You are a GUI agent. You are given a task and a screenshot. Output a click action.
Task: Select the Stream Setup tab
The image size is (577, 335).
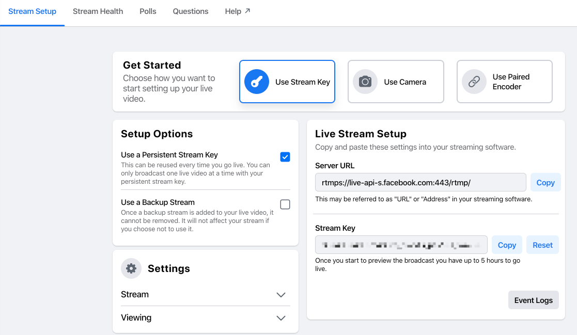[33, 11]
